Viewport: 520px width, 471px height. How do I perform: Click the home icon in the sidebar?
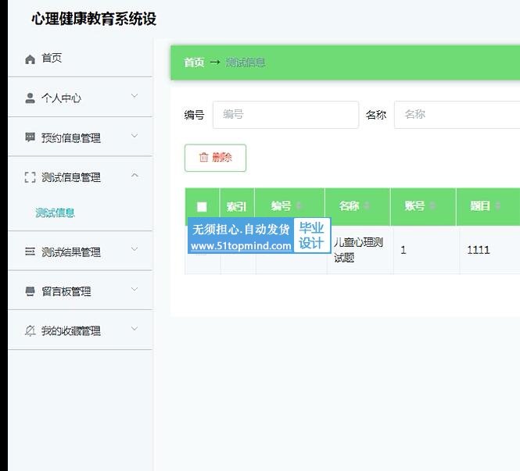pyautogui.click(x=30, y=59)
